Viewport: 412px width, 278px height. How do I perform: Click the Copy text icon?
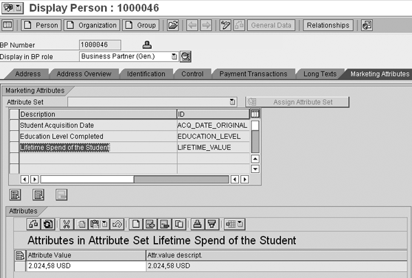click(x=82, y=224)
